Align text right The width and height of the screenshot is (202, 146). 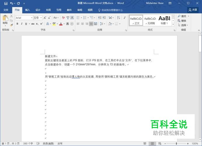point(87,24)
